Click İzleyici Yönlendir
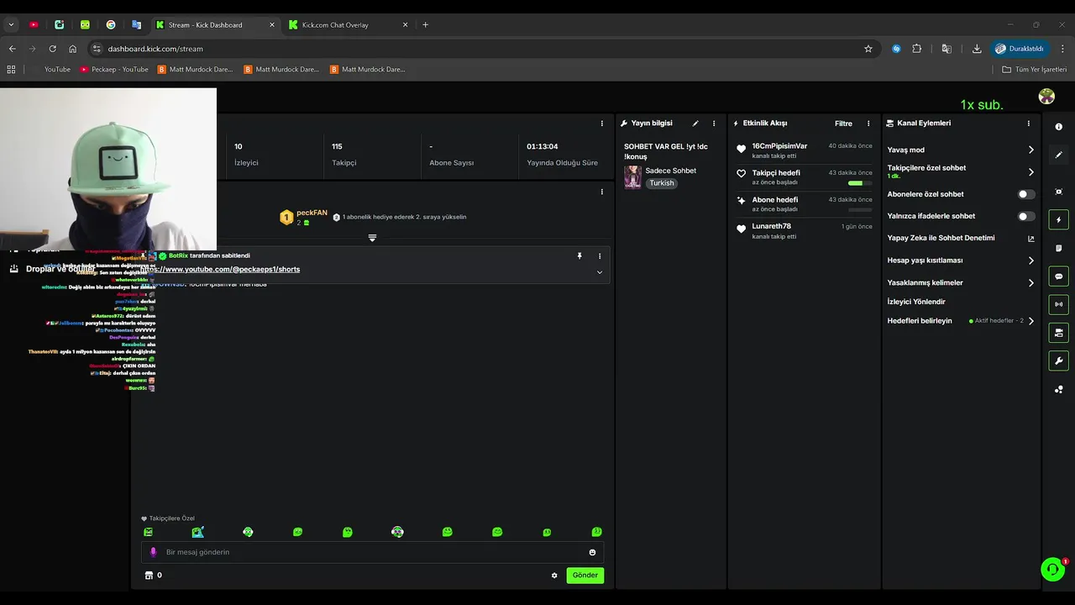1075x605 pixels. [916, 302]
